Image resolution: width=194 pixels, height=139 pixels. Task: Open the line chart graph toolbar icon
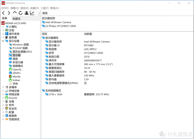pos(32,13)
